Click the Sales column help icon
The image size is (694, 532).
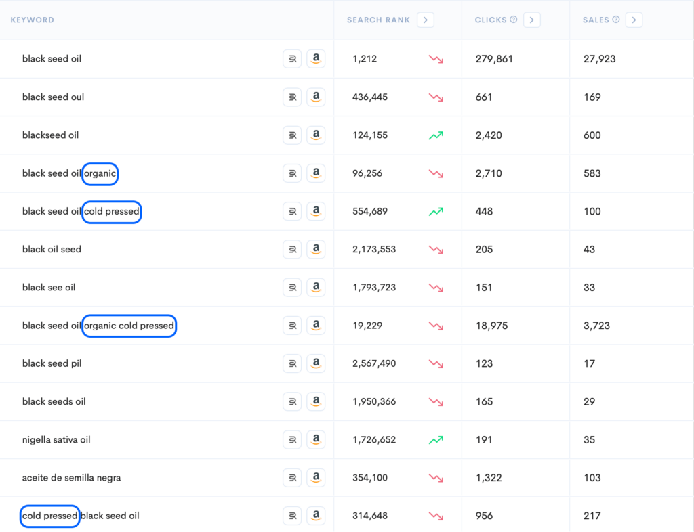tap(616, 20)
